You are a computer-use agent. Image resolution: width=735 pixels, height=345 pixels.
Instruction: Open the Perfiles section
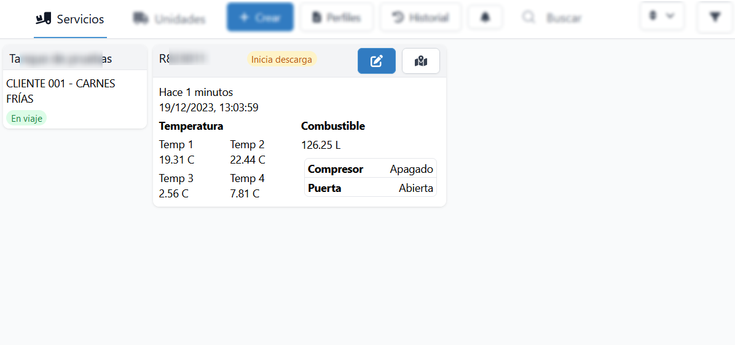[337, 17]
